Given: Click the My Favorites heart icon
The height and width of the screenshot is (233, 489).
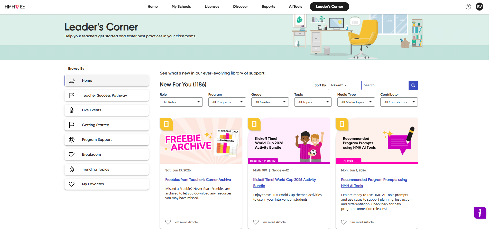Looking at the screenshot, I should (x=72, y=184).
